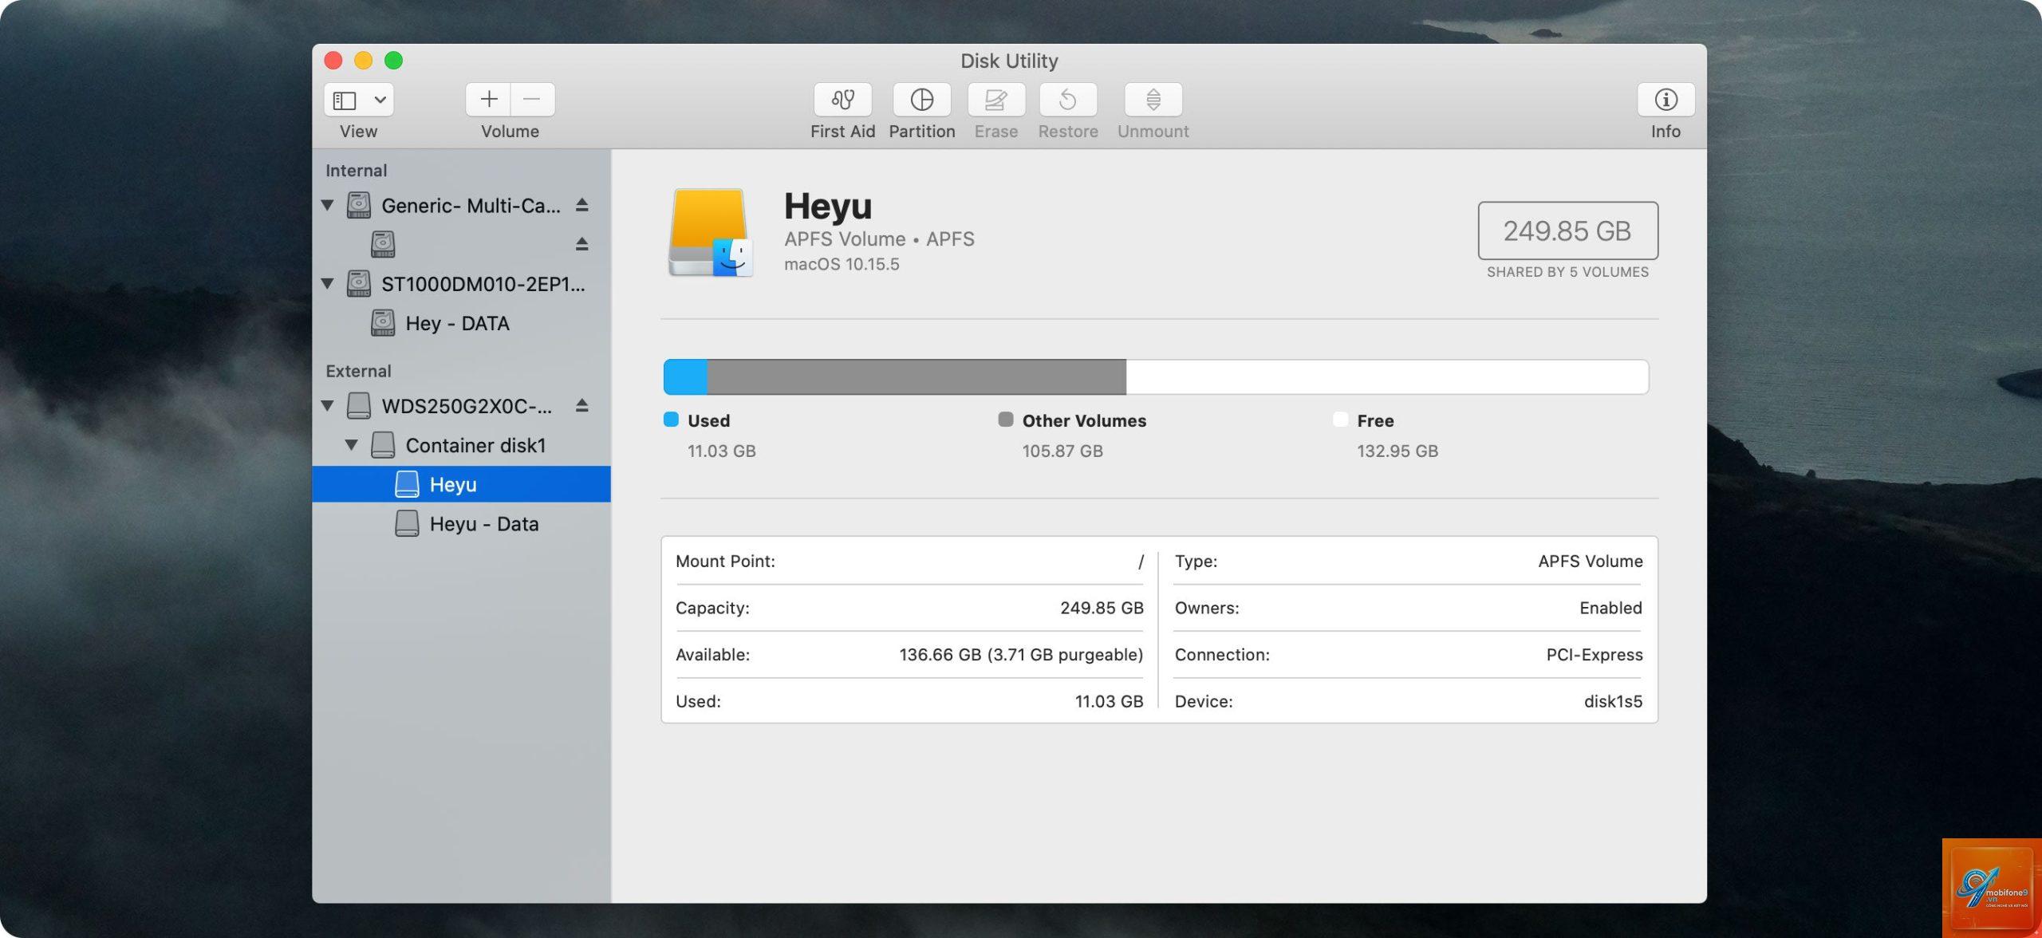The image size is (2042, 938).
Task: Open the View dropdown chevron
Action: point(380,100)
